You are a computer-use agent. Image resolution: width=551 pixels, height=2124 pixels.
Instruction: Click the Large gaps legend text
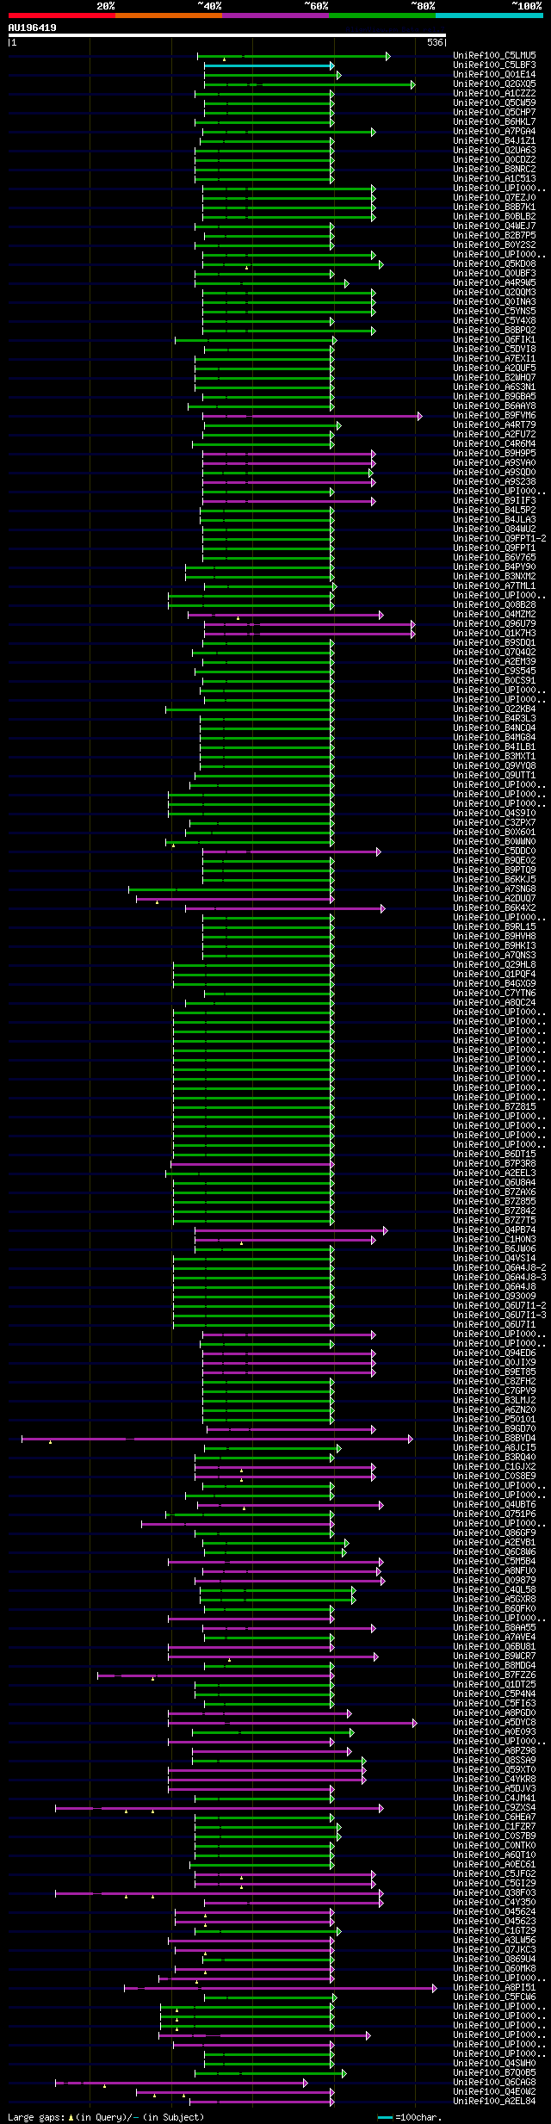(x=106, y=2117)
